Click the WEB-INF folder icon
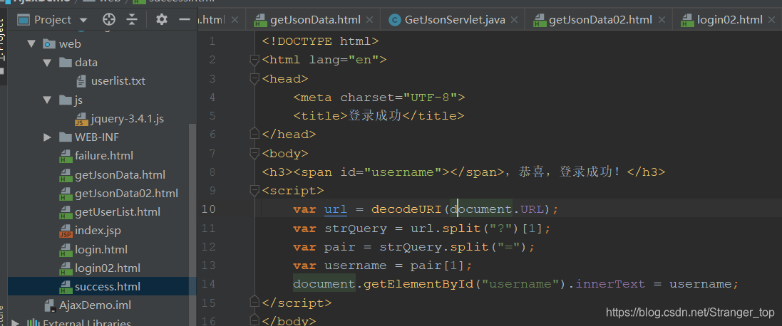This screenshot has height=326, width=782. click(66, 137)
